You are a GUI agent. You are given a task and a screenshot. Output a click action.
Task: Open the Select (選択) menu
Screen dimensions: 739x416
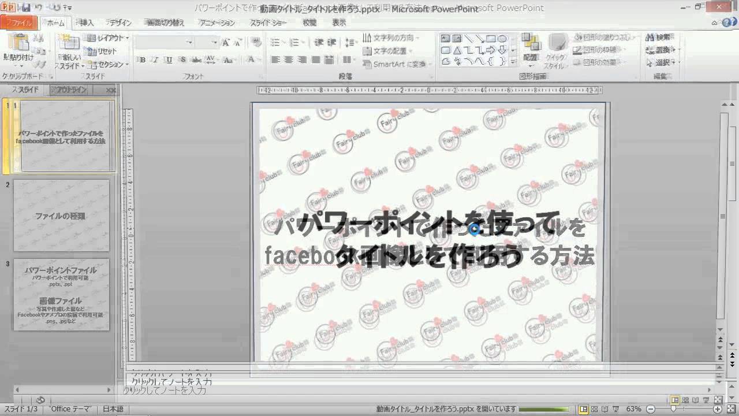[662, 63]
